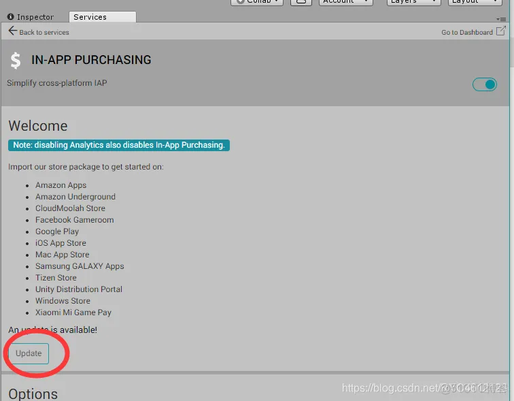Switch to the Services tab
The width and height of the screenshot is (514, 401).
(103, 17)
